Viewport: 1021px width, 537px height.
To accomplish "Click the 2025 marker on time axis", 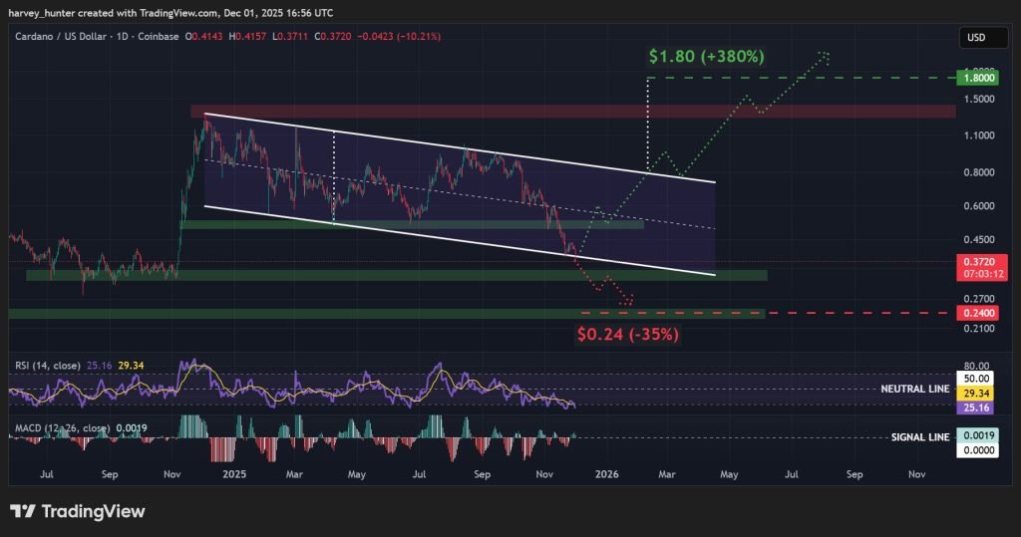I will pos(235,475).
